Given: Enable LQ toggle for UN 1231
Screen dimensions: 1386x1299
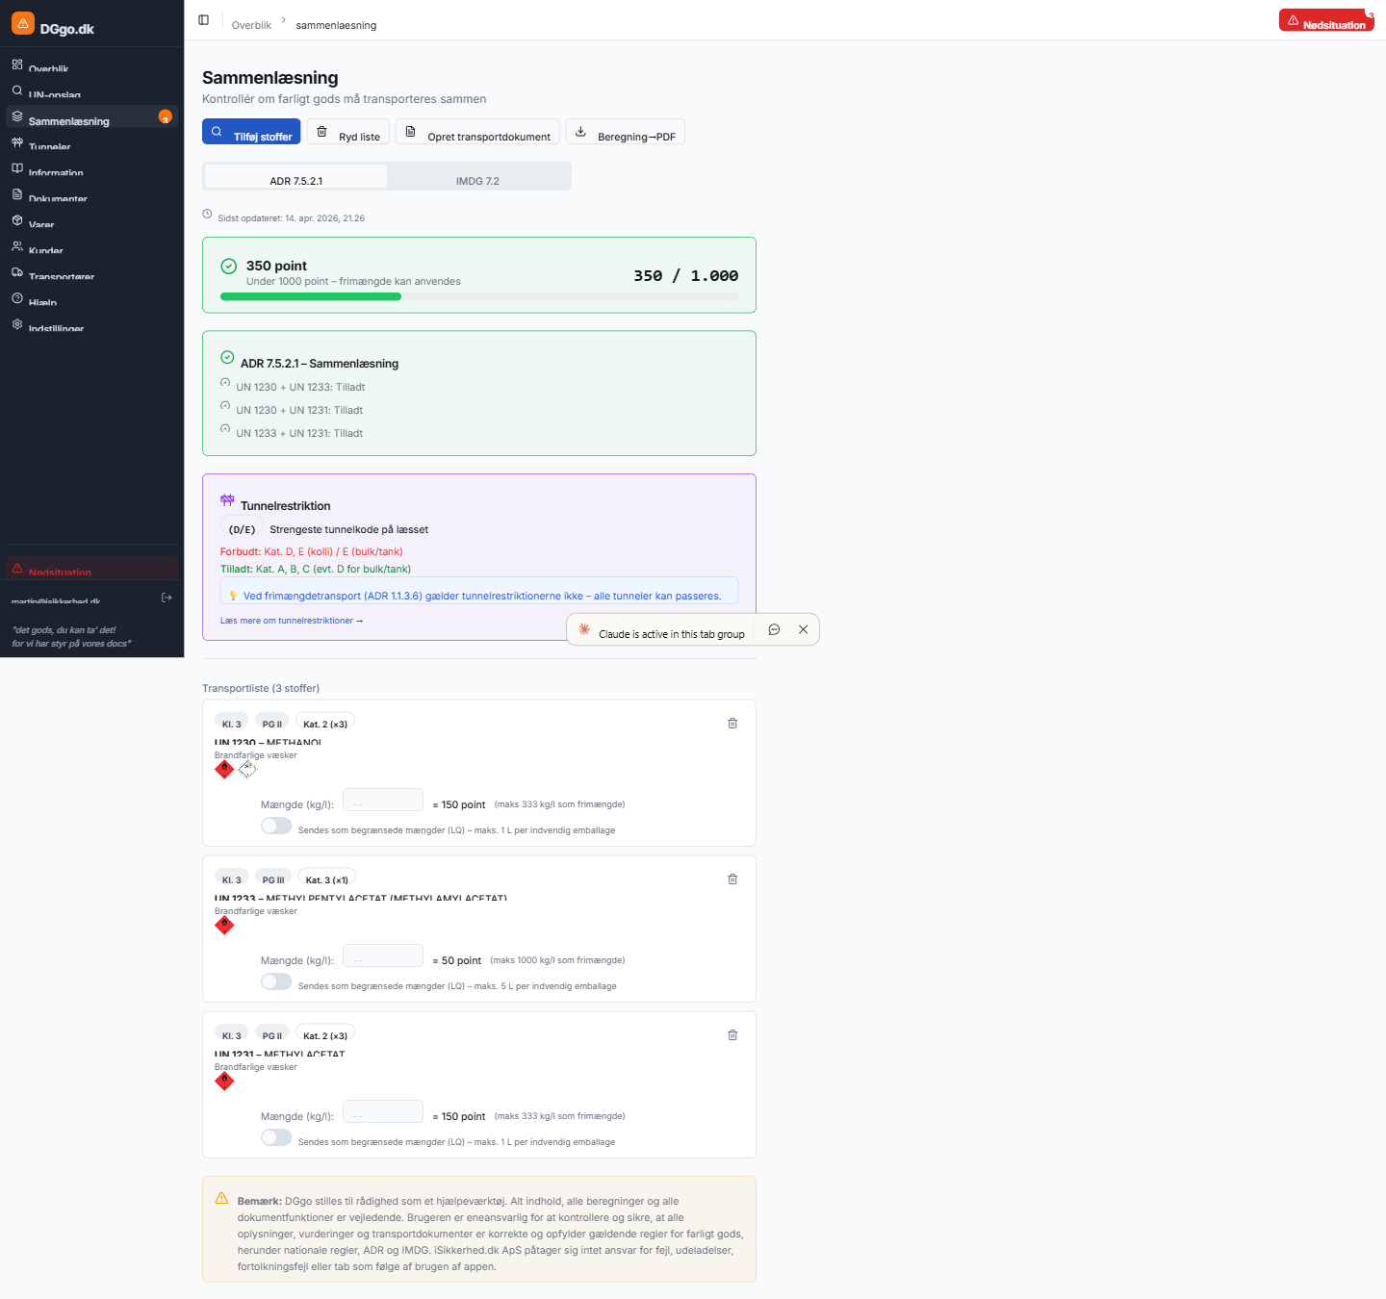Looking at the screenshot, I should [x=276, y=1138].
